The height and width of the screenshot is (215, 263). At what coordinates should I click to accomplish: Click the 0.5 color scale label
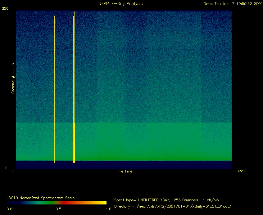tap(58, 209)
